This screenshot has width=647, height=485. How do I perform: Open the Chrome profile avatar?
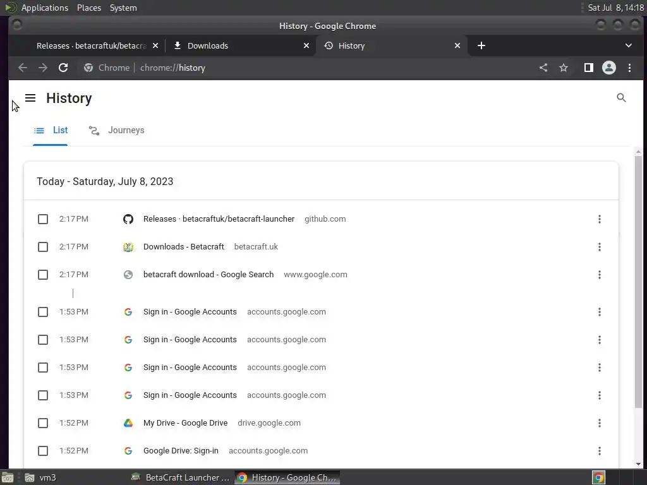[608, 68]
